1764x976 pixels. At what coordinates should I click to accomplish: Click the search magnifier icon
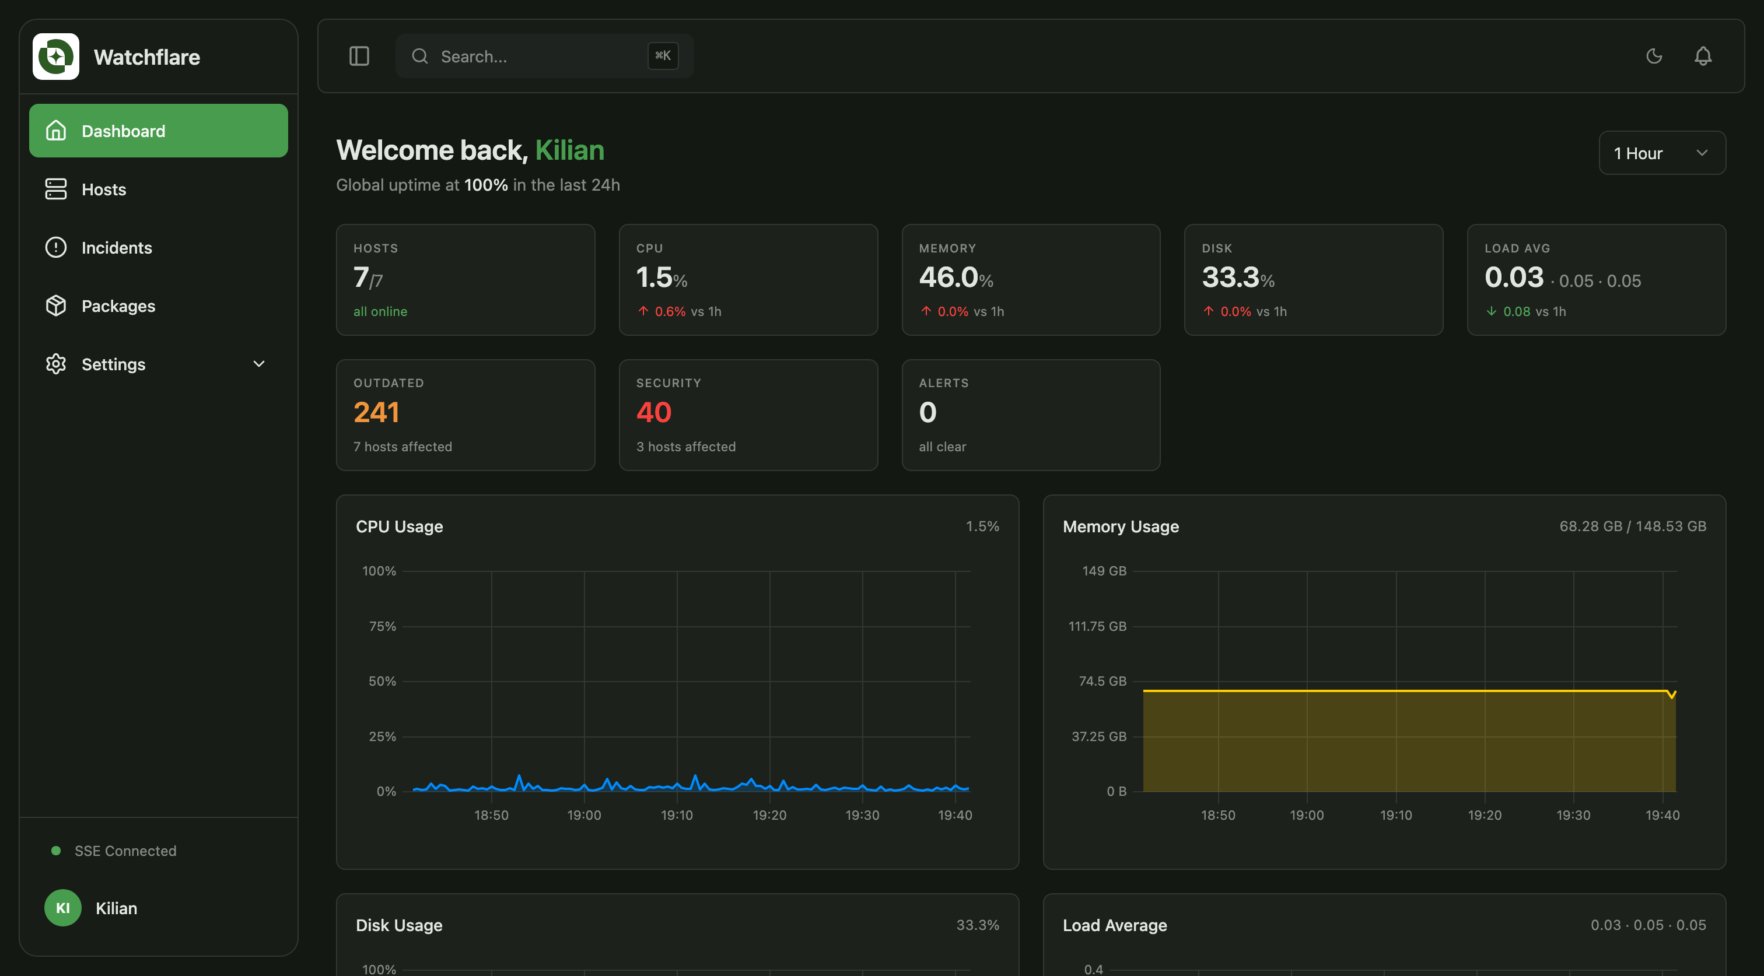pyautogui.click(x=420, y=56)
